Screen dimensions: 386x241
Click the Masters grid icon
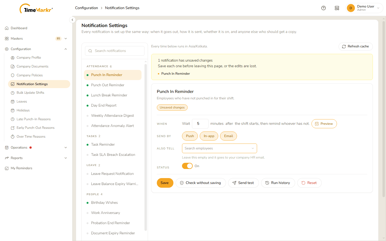(7, 39)
